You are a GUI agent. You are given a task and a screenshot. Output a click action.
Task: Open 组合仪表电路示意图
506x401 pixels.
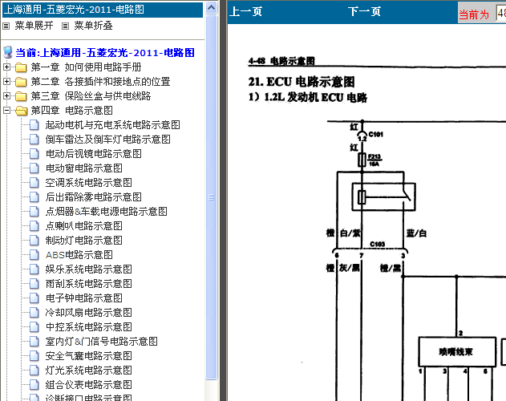coord(88,384)
